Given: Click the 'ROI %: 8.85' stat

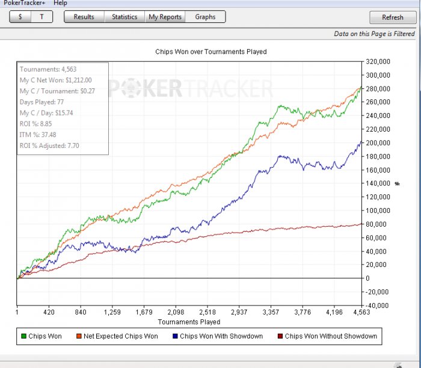Looking at the screenshot, I should click(x=35, y=124).
